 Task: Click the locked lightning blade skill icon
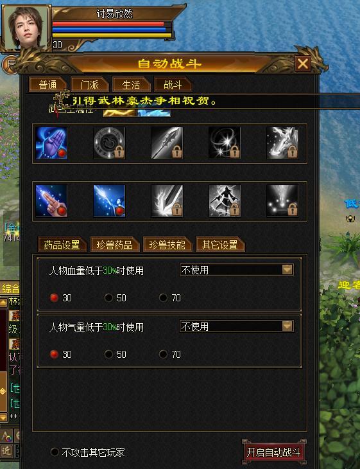point(167,200)
